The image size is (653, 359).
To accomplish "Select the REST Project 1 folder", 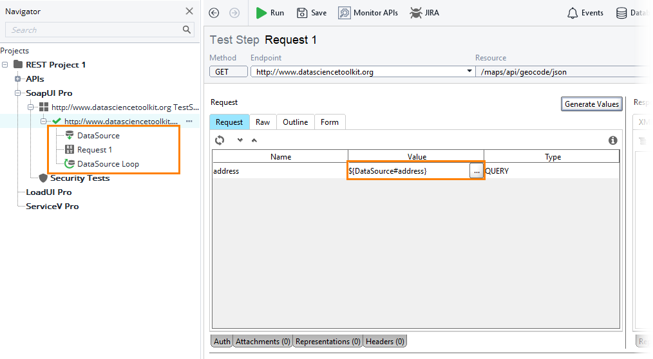I will [x=50, y=64].
